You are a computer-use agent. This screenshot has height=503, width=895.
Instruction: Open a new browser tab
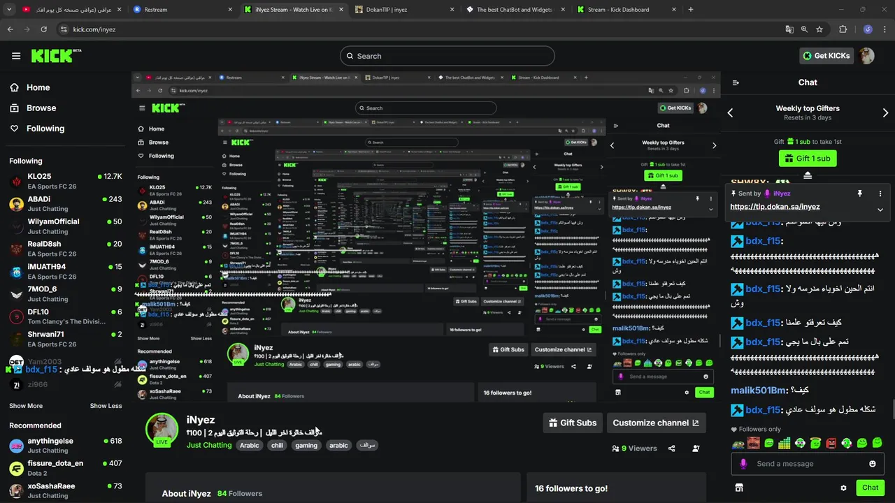click(691, 10)
